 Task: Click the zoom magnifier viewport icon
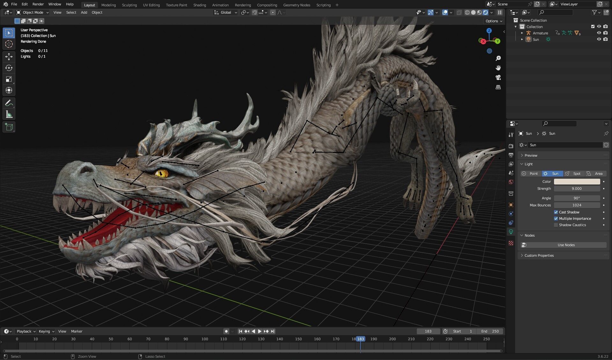pos(498,58)
